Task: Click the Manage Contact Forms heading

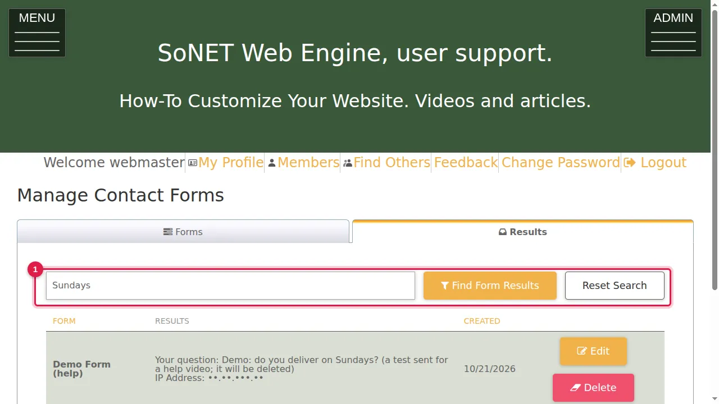Action: click(121, 195)
